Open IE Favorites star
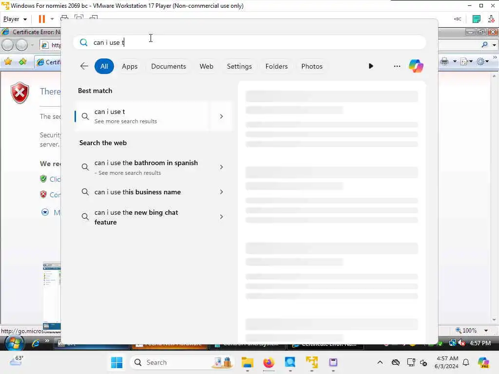The image size is (499, 374). [x=8, y=62]
